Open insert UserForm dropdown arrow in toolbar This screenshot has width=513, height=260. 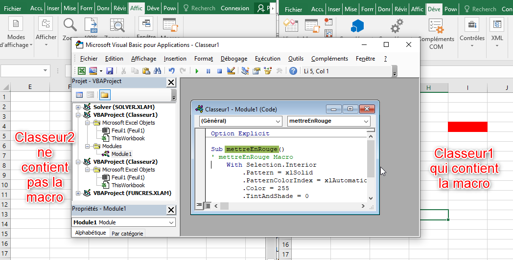(101, 71)
